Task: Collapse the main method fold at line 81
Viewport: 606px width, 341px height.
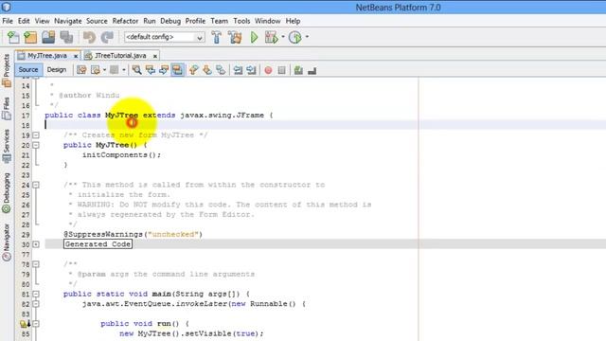Action: tap(36, 295)
